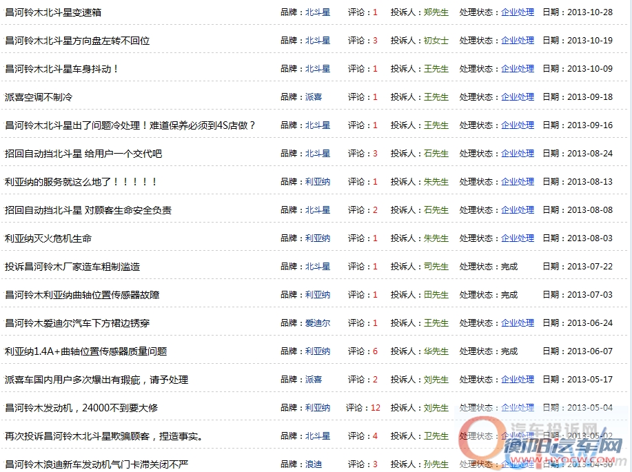Click 派喜 brand in 派喜空调不制冷 row
Viewport: 632px width, 472px height.
pyautogui.click(x=314, y=96)
